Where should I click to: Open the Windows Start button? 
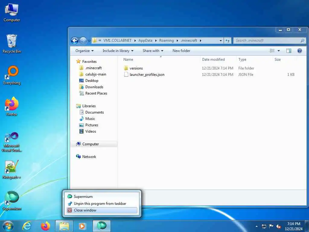tap(8, 226)
